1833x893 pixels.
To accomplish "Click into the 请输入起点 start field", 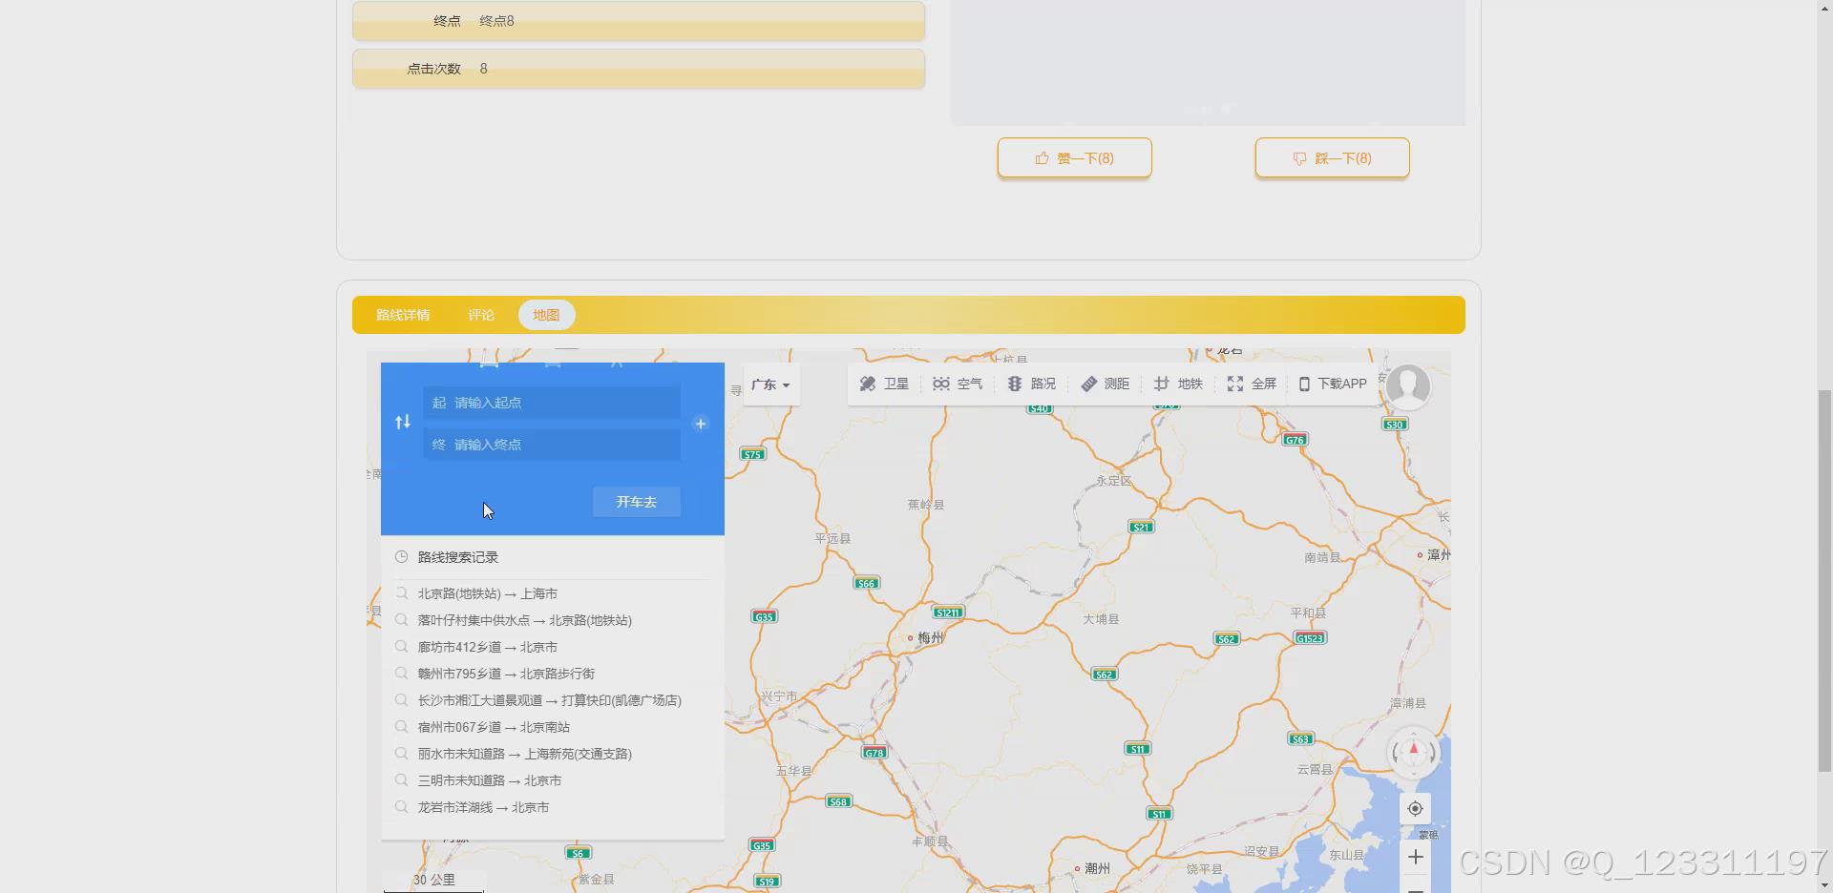I will [552, 403].
